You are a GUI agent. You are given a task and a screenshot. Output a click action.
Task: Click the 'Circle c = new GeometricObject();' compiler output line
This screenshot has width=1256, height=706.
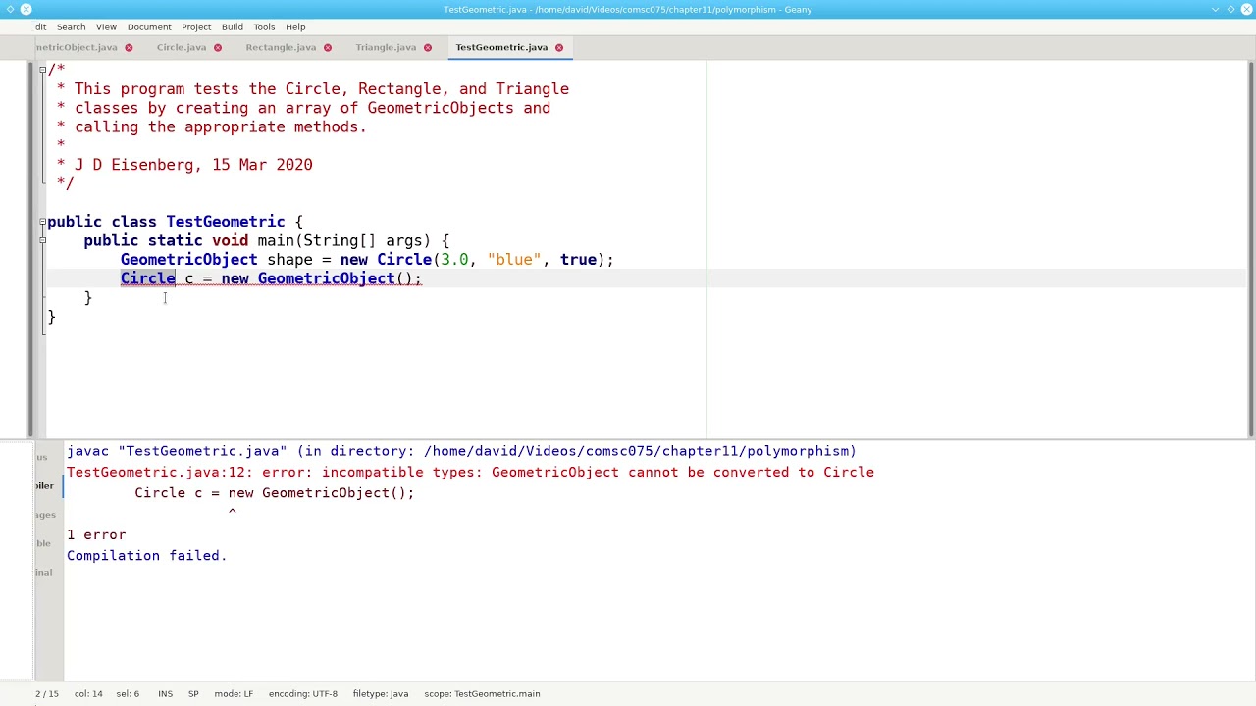point(274,492)
